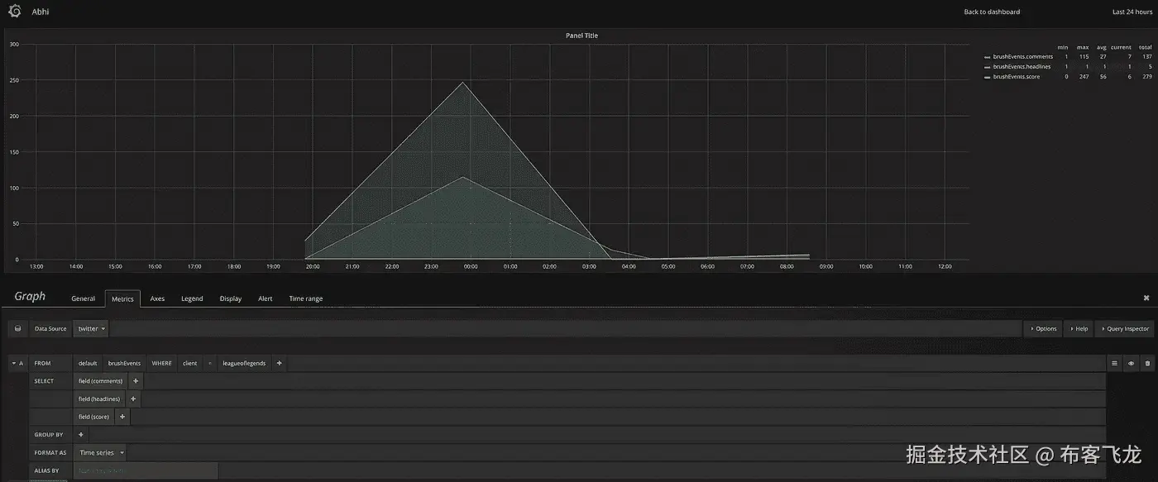Switch to the General tab
The height and width of the screenshot is (482, 1158).
pyautogui.click(x=84, y=298)
